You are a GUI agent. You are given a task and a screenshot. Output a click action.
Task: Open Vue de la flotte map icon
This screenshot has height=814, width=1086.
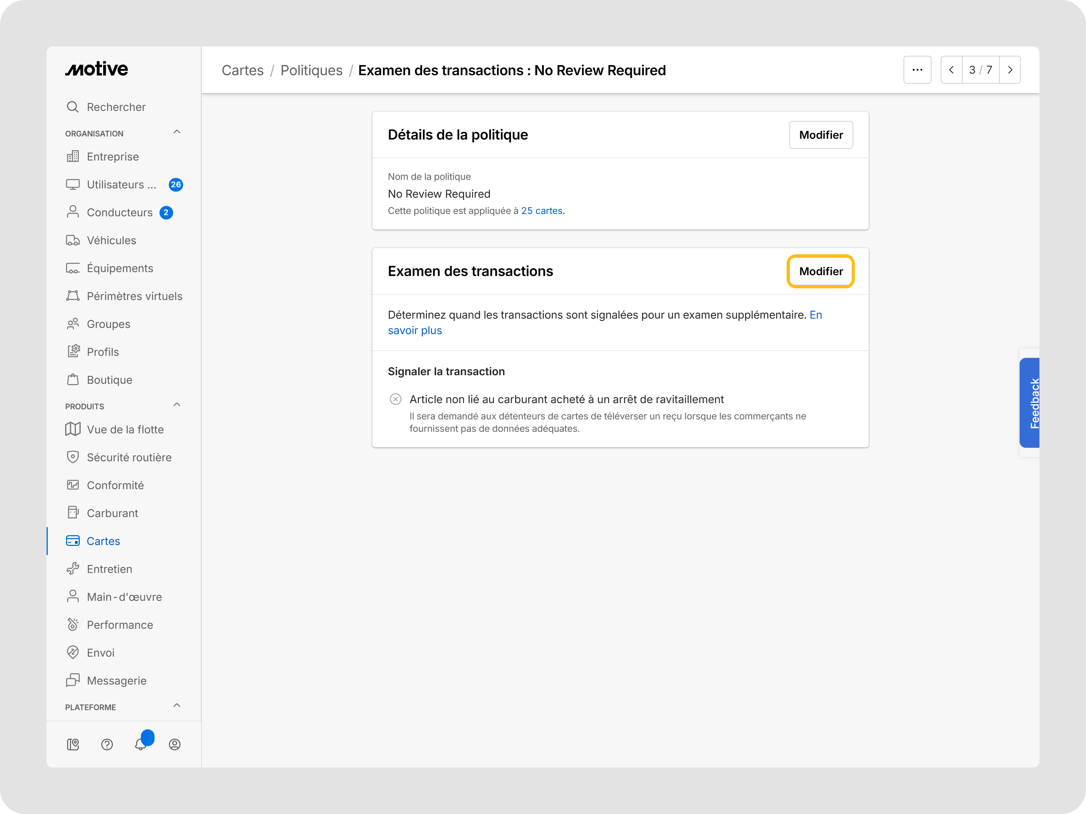[73, 429]
